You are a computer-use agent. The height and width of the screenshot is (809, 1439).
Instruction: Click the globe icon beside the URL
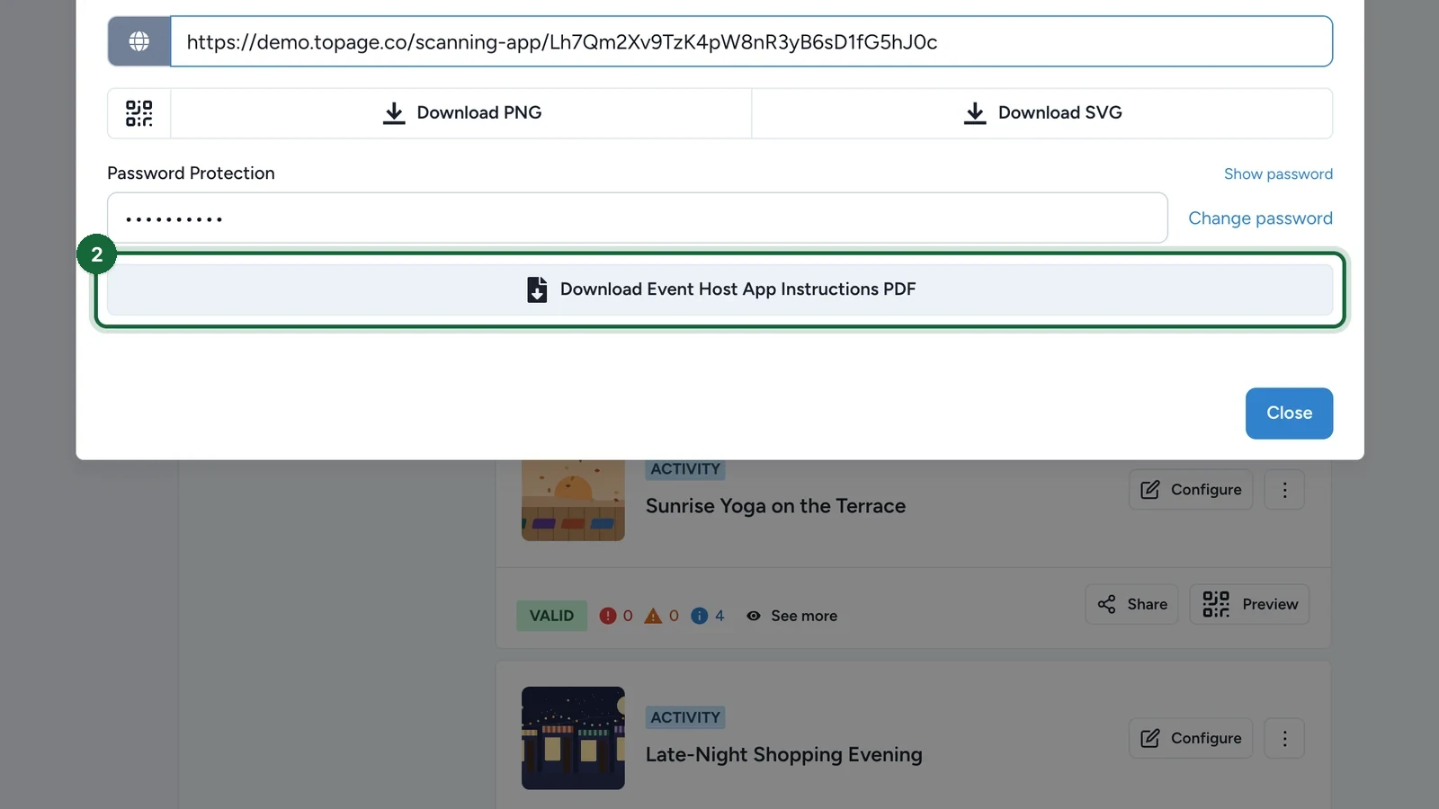pos(139,41)
